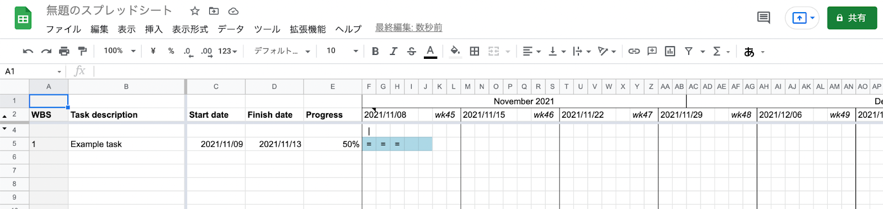Viewport: 883px width, 209px height.
Task: Merge cells button
Action: (x=493, y=51)
